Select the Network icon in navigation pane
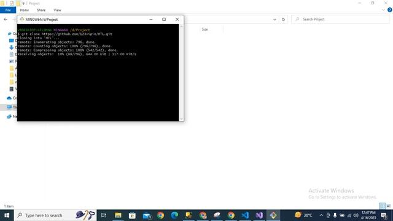393x221 pixels. 9,116
